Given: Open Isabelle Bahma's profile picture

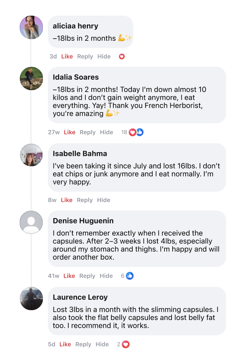Looking at the screenshot, I should point(31,155).
